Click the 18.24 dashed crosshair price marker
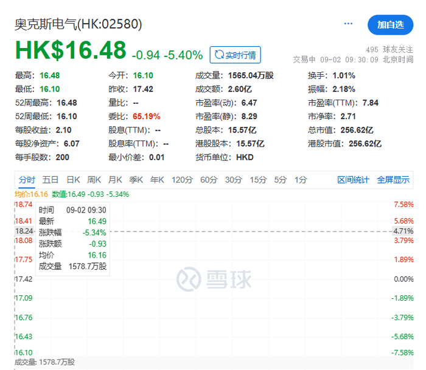Screen dimensions: 426x370 click(24, 231)
